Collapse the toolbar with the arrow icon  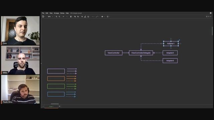point(211,17)
